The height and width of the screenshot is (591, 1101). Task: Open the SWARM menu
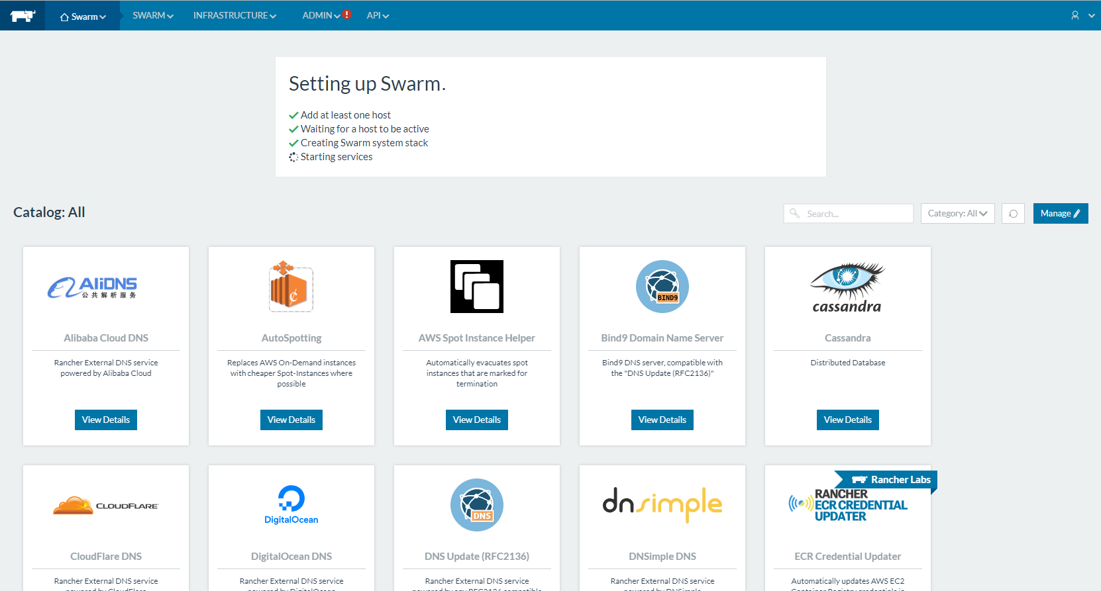click(153, 15)
